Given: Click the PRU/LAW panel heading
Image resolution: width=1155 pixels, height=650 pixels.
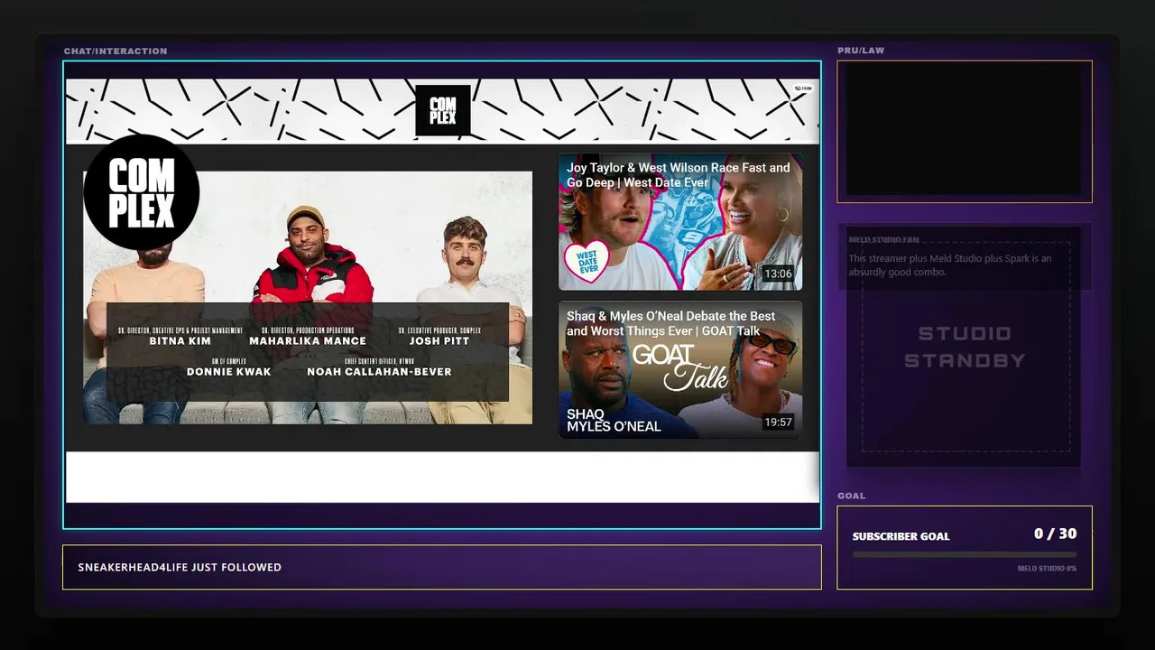Looking at the screenshot, I should 861,51.
